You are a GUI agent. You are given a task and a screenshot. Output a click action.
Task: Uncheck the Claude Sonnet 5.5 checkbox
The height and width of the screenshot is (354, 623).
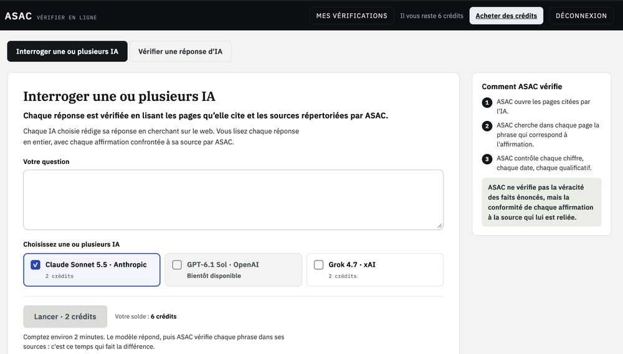[36, 265]
